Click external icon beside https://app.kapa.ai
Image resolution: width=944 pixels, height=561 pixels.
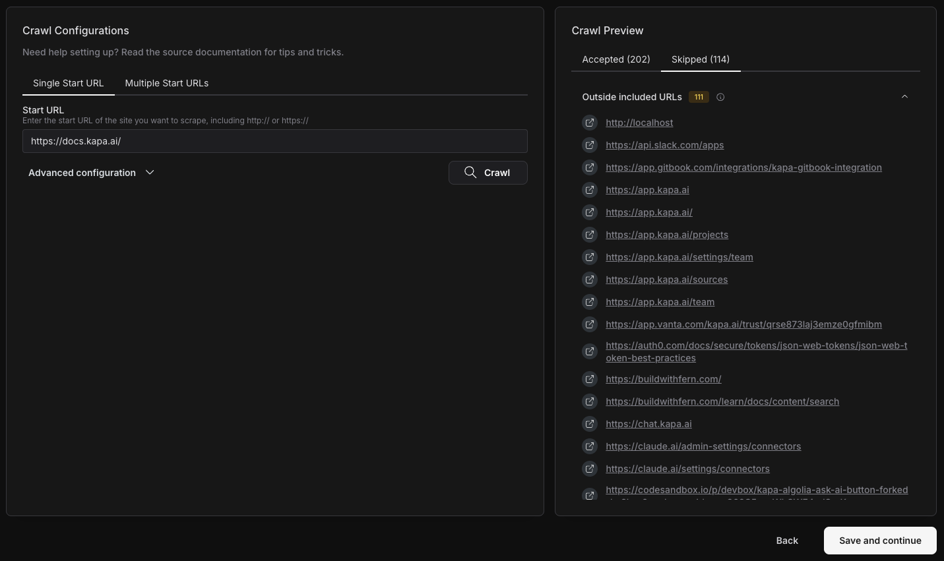click(590, 190)
